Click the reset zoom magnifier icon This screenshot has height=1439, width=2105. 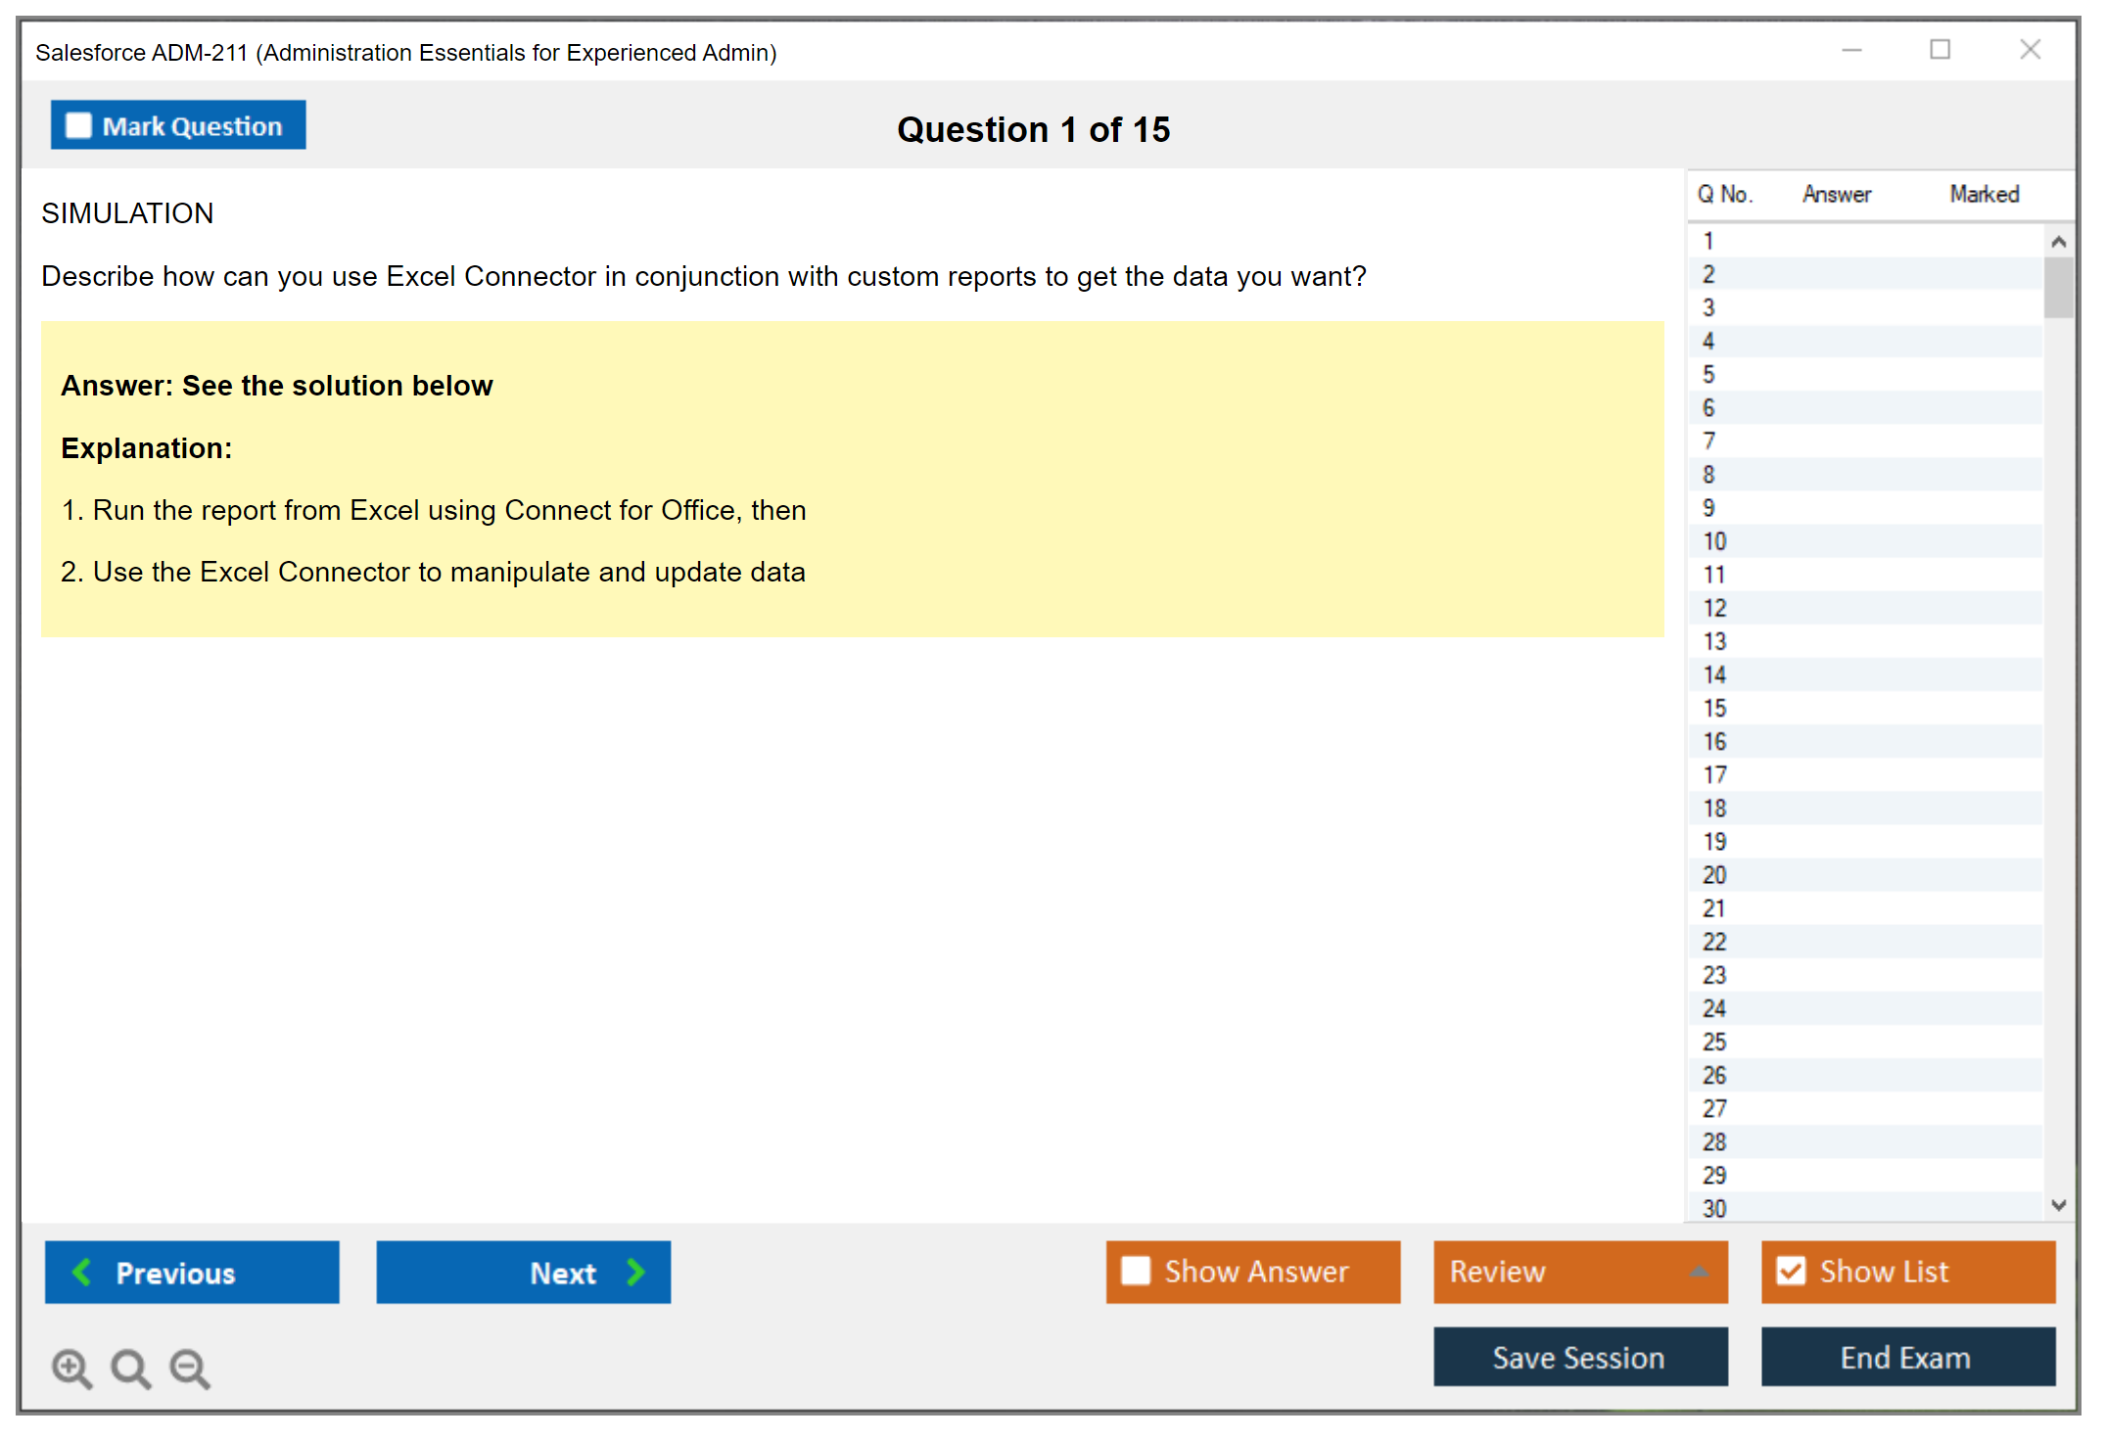coord(130,1368)
